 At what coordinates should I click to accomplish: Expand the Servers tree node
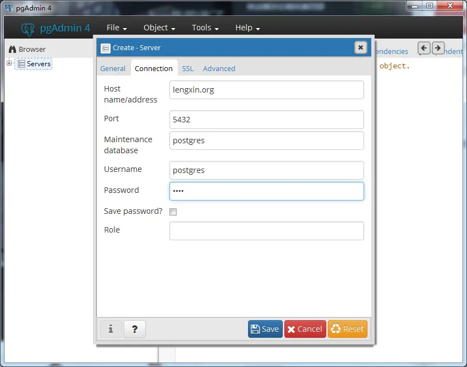coord(9,63)
